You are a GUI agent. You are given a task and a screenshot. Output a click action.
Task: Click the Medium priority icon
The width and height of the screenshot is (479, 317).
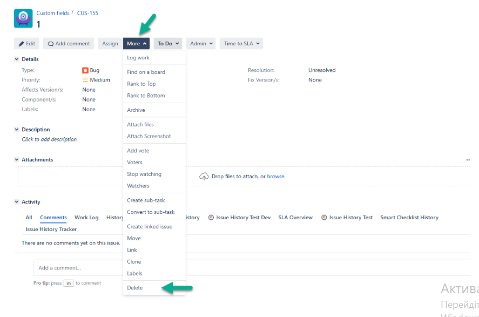coord(85,80)
